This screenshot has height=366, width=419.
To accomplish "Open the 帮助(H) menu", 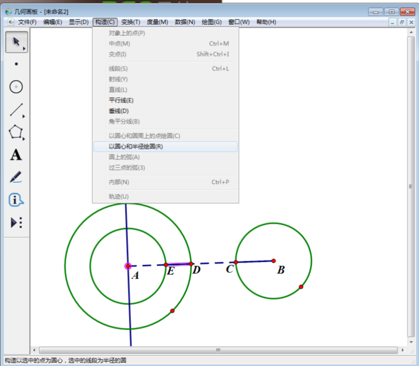I will (x=266, y=22).
